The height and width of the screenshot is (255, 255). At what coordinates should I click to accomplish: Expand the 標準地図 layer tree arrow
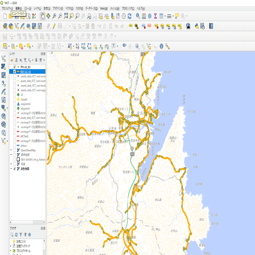click(x=11, y=155)
